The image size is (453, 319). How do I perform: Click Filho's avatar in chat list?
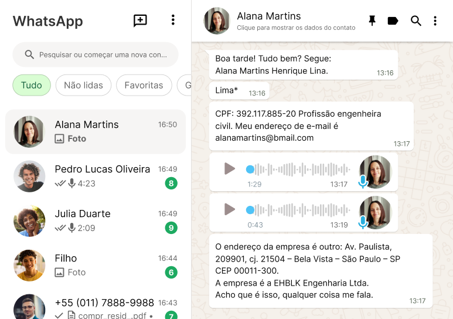click(29, 265)
